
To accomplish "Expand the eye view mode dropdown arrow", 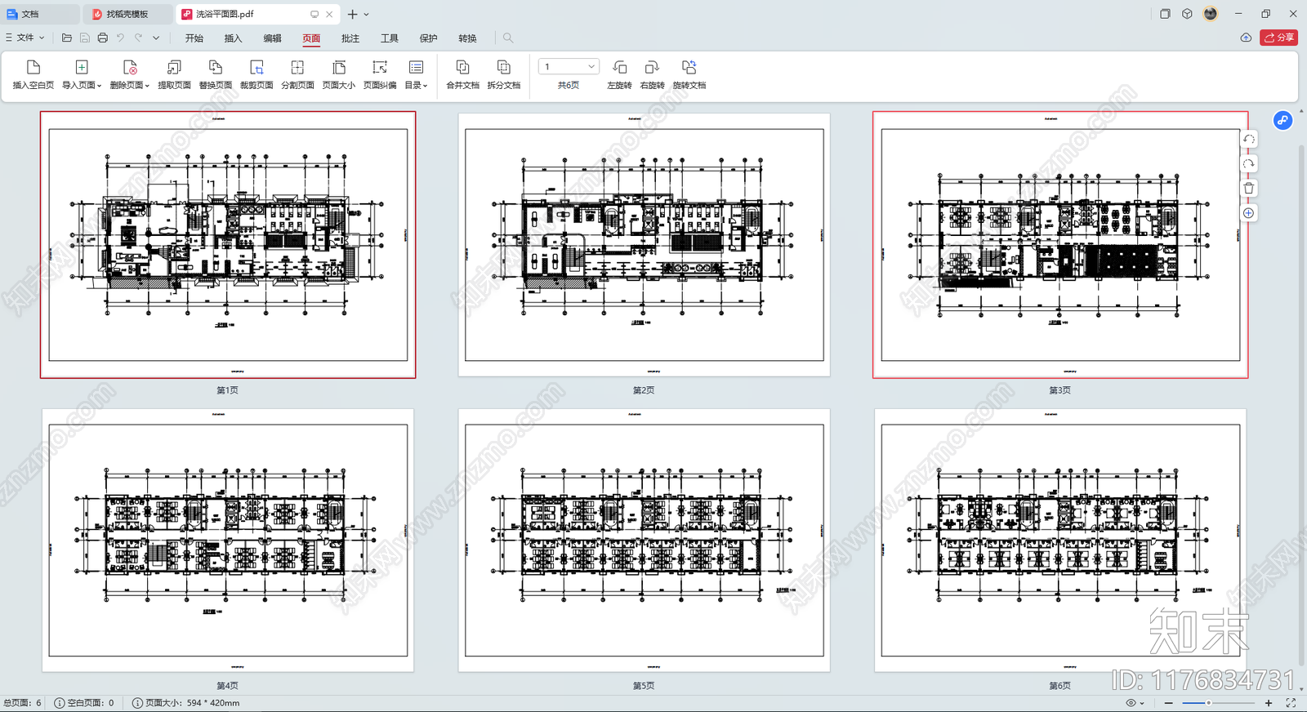I will click(x=1142, y=703).
